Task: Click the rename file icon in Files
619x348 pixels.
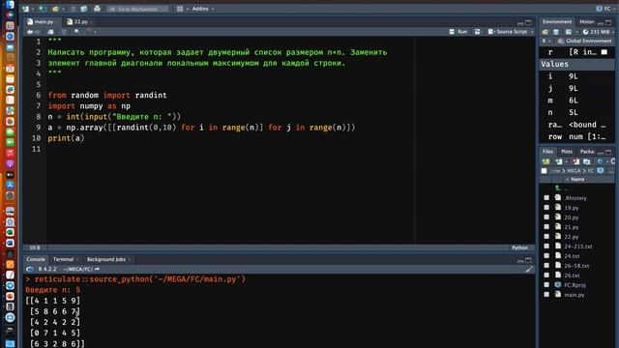Action: coord(587,161)
